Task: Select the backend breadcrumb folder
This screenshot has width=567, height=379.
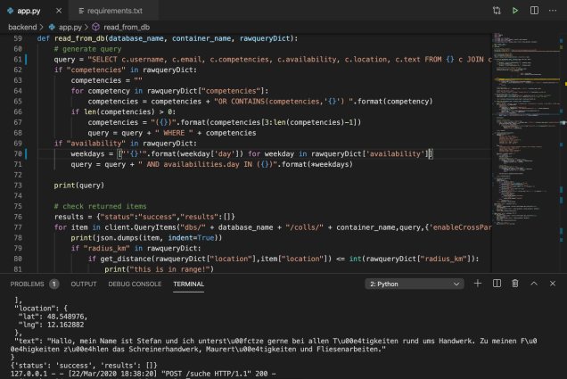Action: pyautogui.click(x=22, y=27)
